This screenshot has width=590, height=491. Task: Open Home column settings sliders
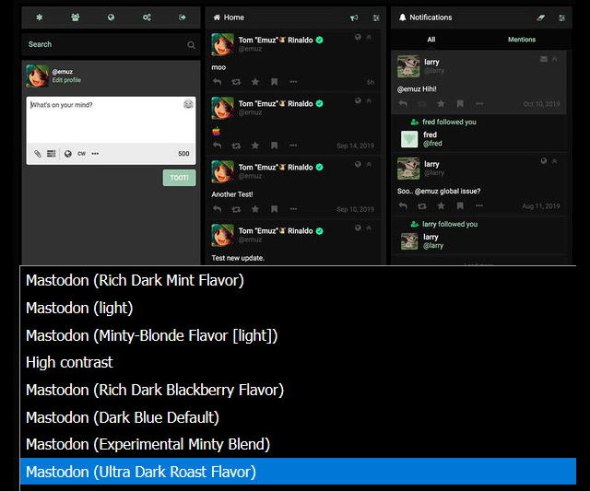[x=376, y=18]
